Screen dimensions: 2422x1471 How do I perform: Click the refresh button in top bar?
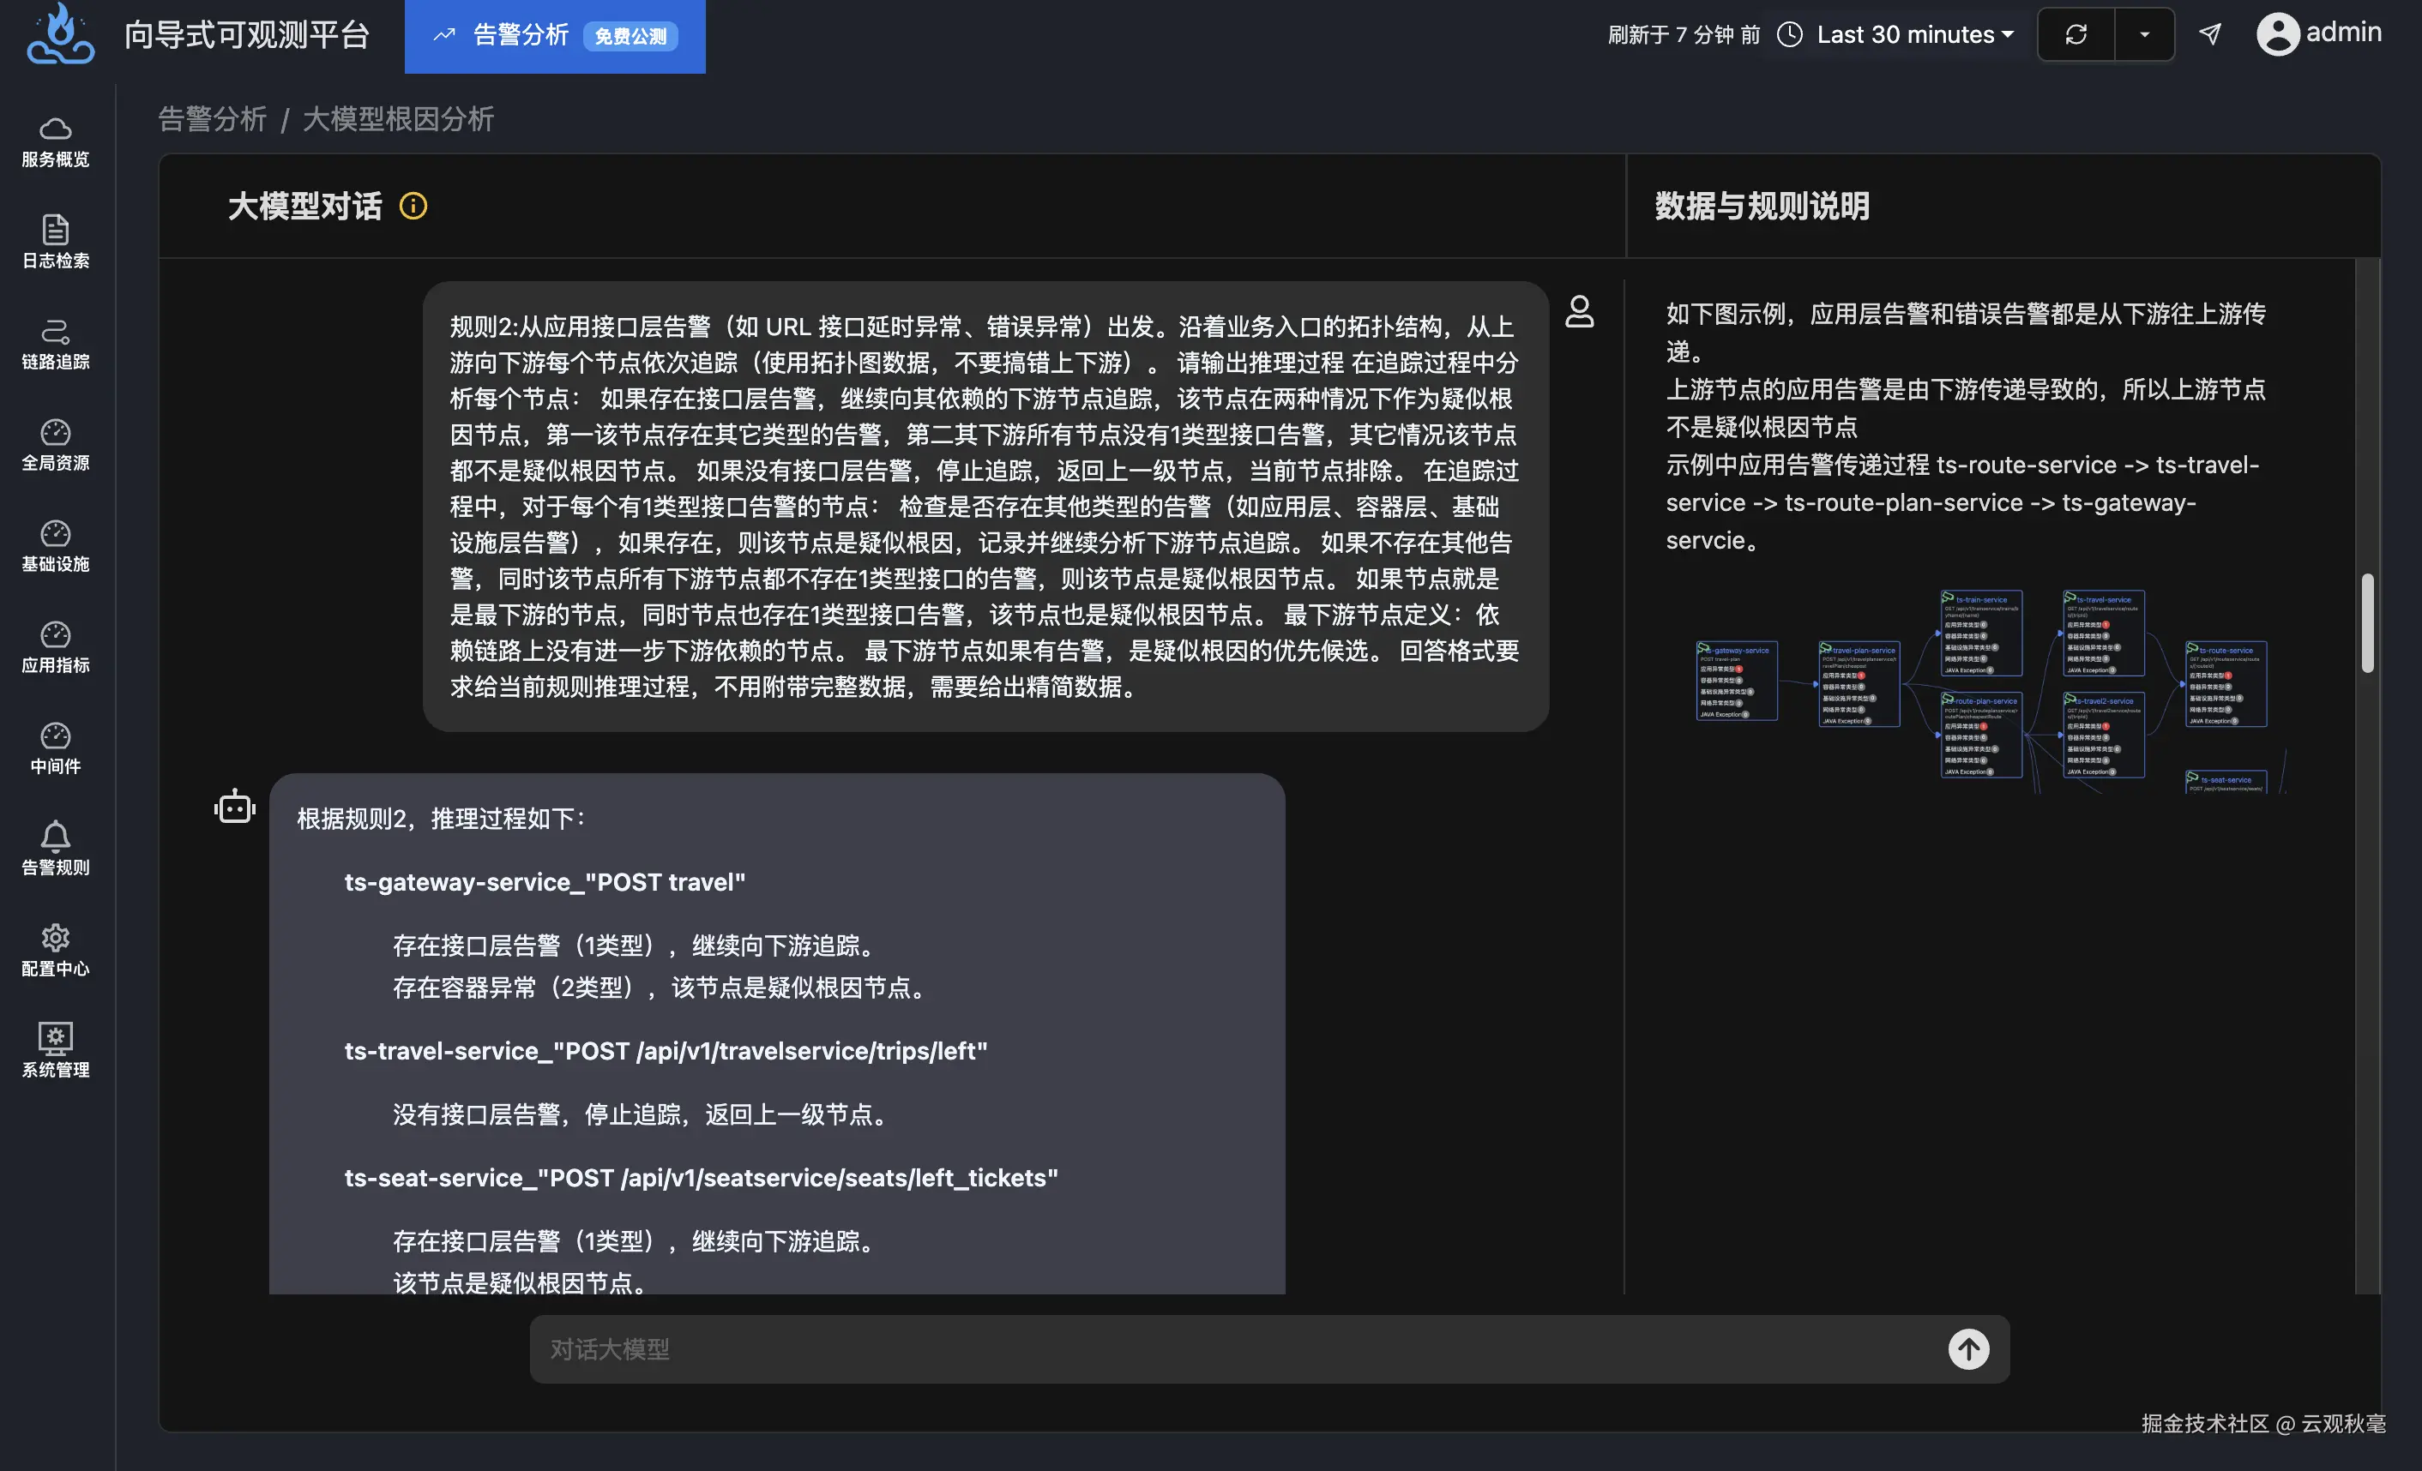pyautogui.click(x=2075, y=35)
